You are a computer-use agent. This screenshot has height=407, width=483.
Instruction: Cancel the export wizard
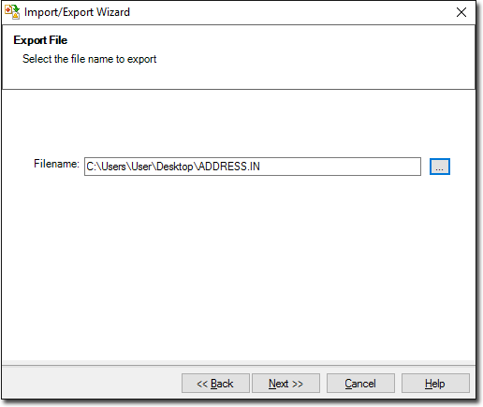pos(360,384)
